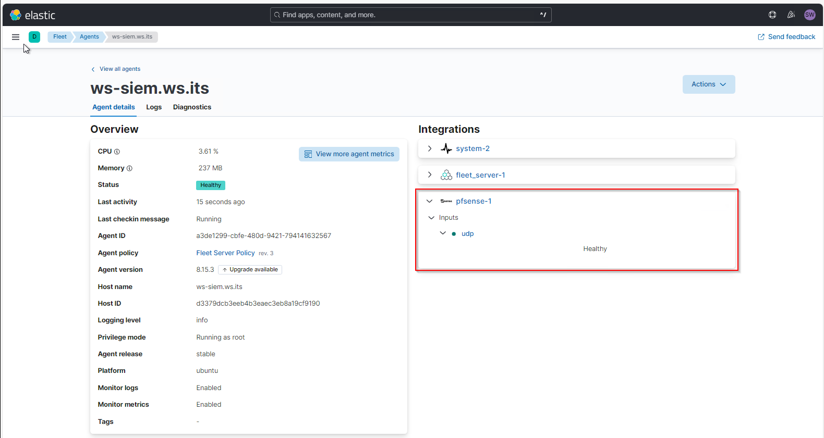Click the Memory info icon
This screenshot has height=438, width=824.
[x=129, y=168]
